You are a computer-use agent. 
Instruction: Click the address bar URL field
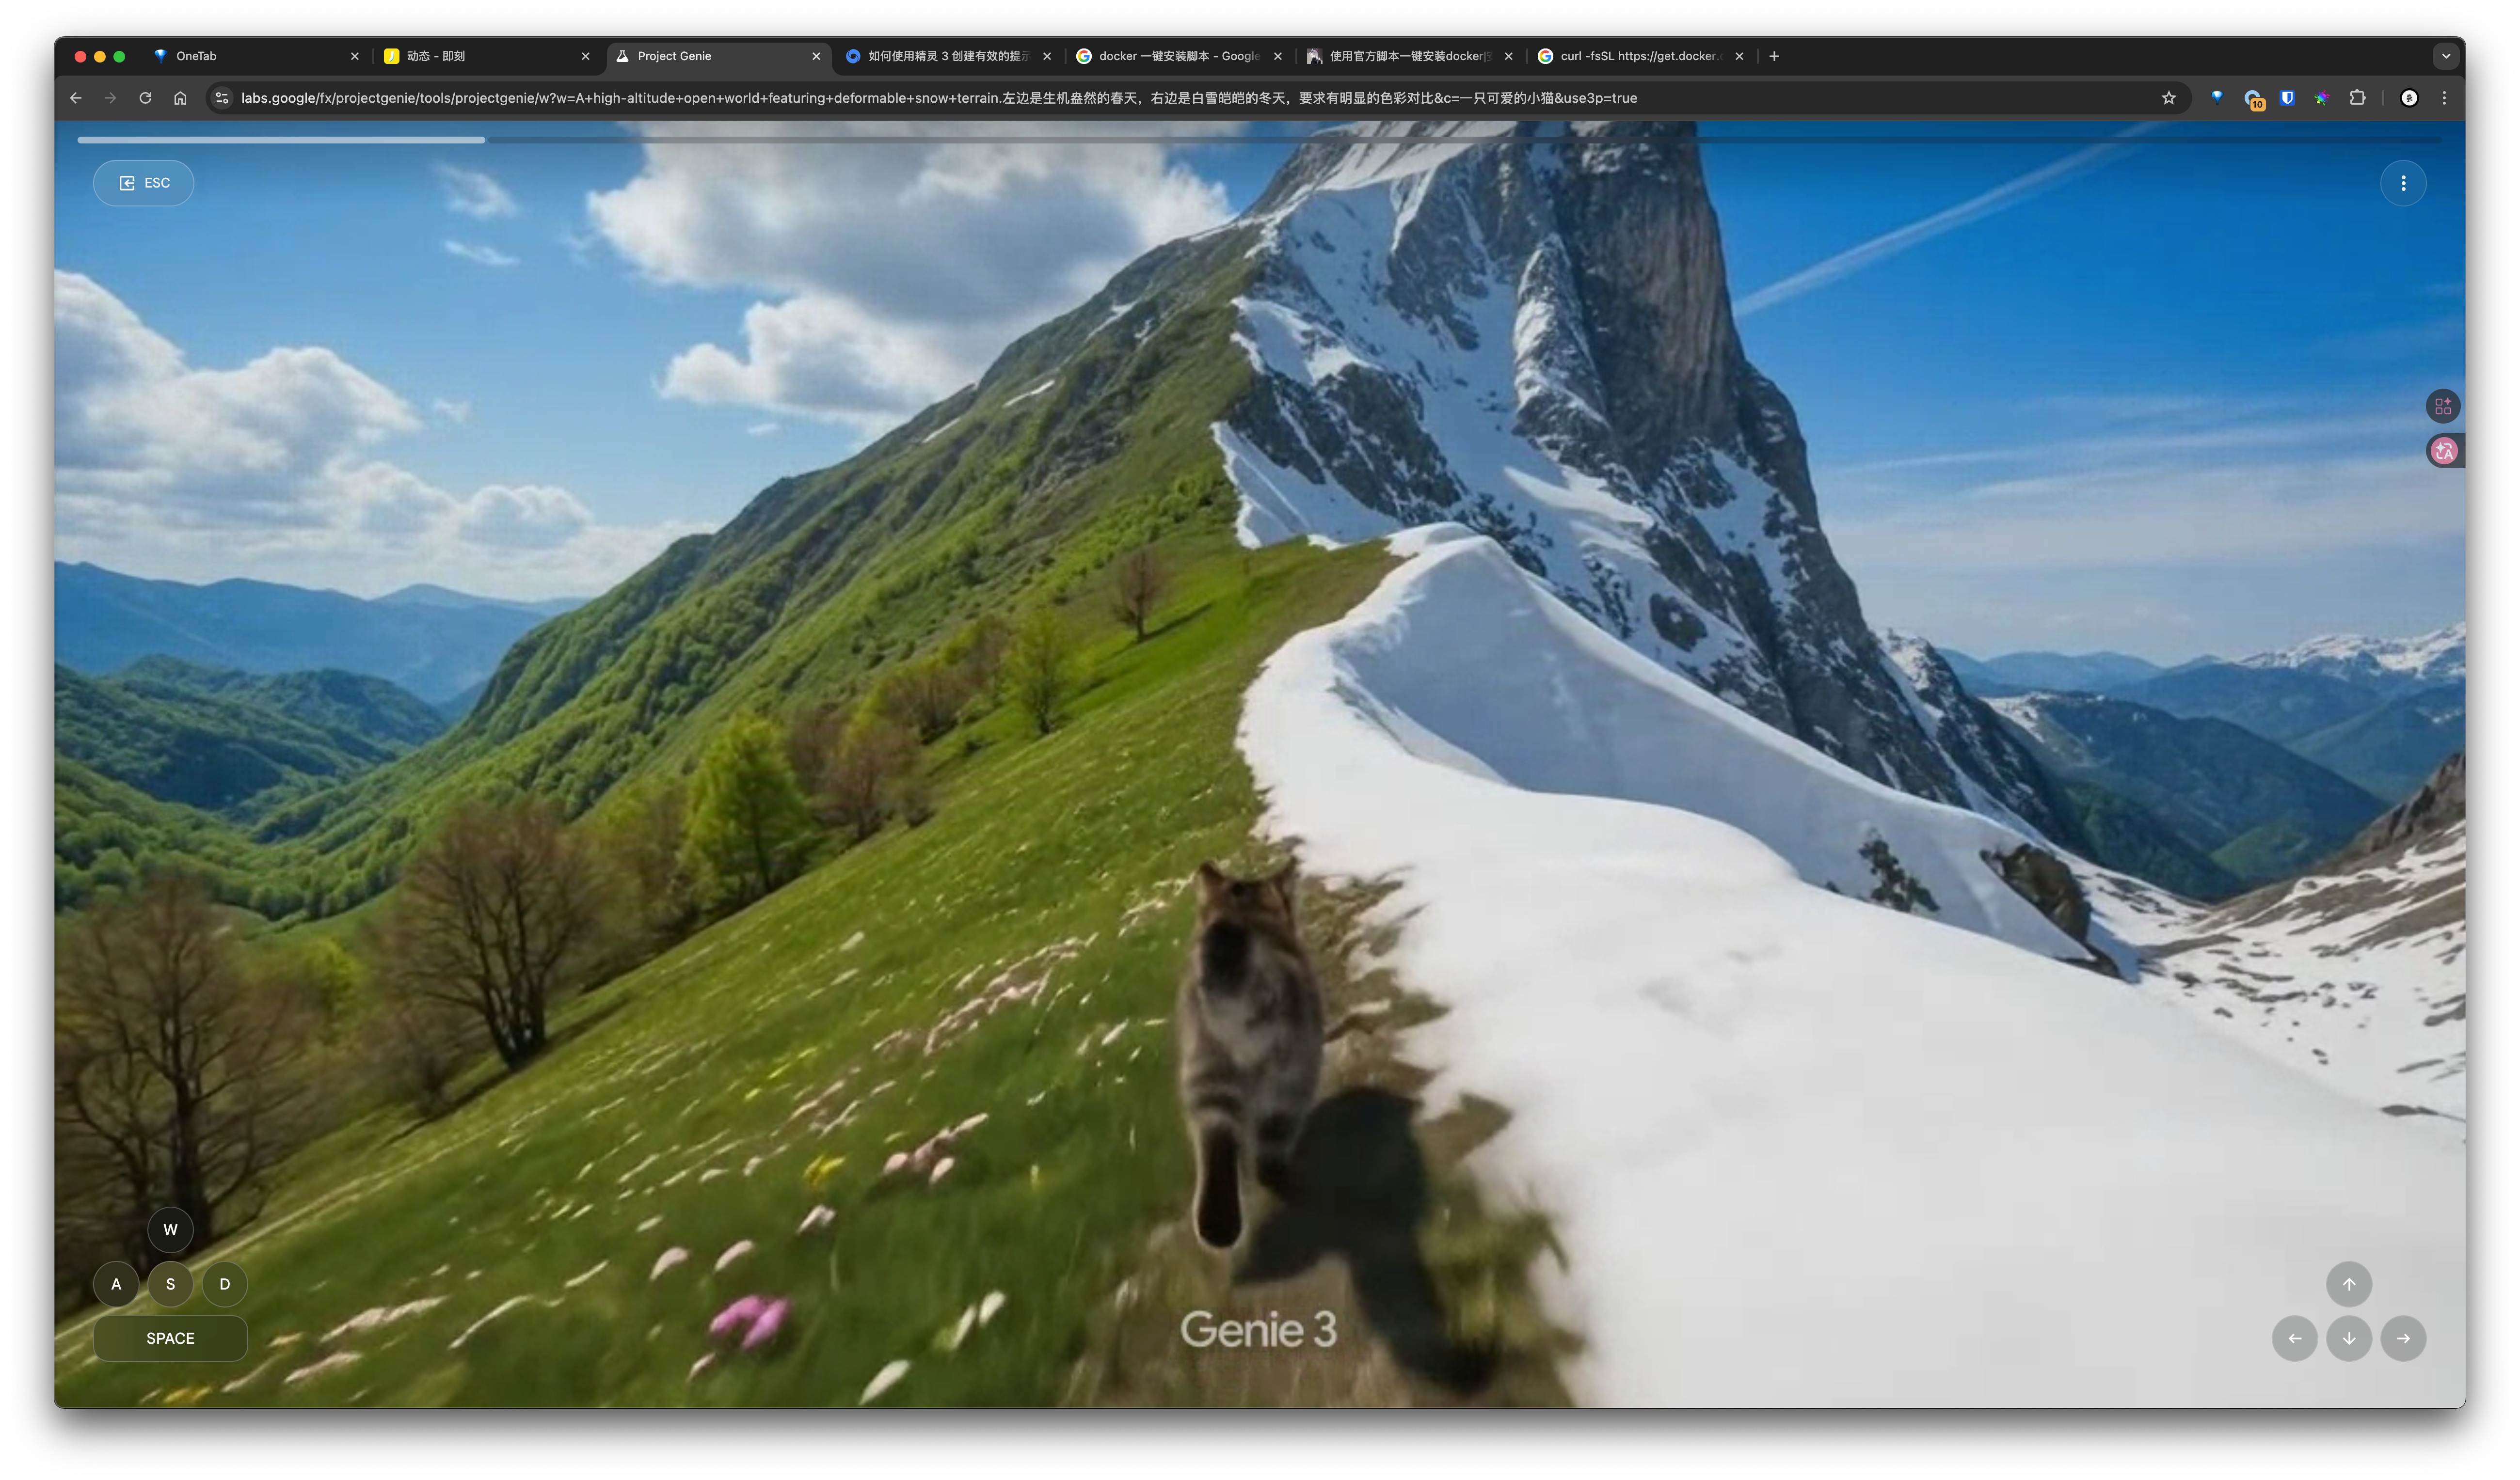click(x=938, y=98)
